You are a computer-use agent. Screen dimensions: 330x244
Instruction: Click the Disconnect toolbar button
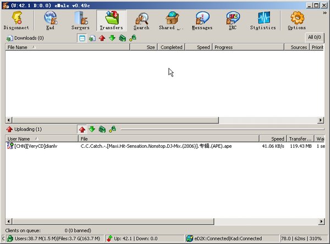16,20
